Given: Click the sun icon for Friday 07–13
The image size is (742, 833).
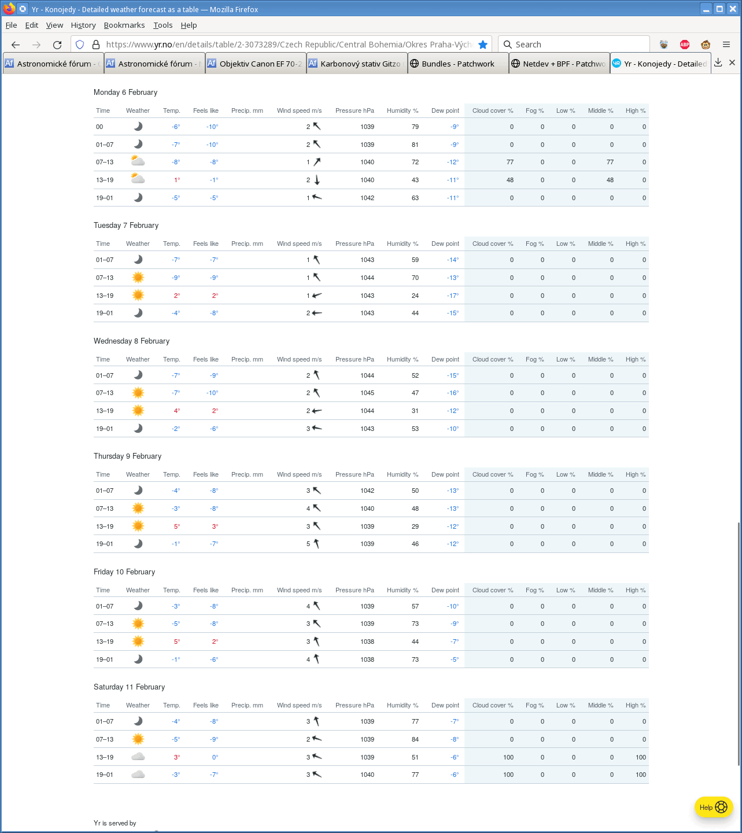Looking at the screenshot, I should tap(138, 624).
